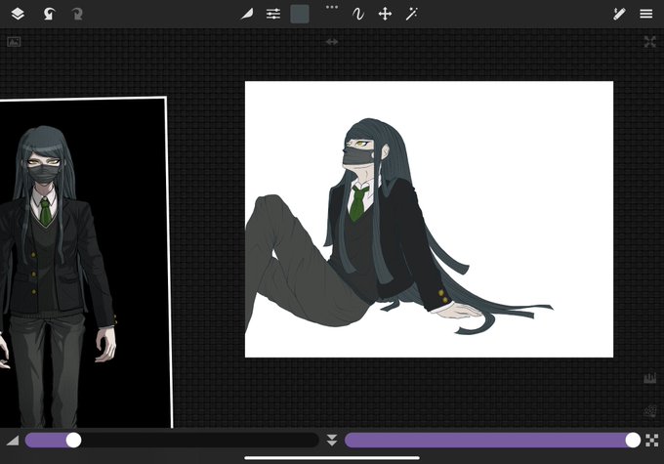Image resolution: width=664 pixels, height=464 pixels.
Task: Click the brush size triangle icon
Action: coord(13,441)
